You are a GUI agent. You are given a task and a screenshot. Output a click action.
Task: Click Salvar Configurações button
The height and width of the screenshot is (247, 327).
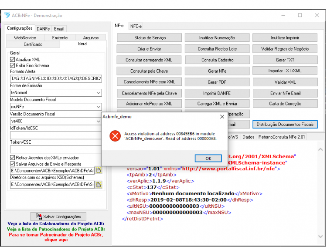click(x=58, y=217)
